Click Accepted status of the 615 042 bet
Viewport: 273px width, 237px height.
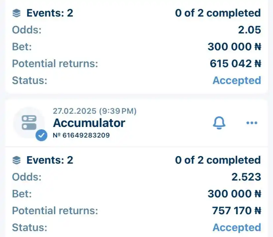pyautogui.click(x=237, y=80)
